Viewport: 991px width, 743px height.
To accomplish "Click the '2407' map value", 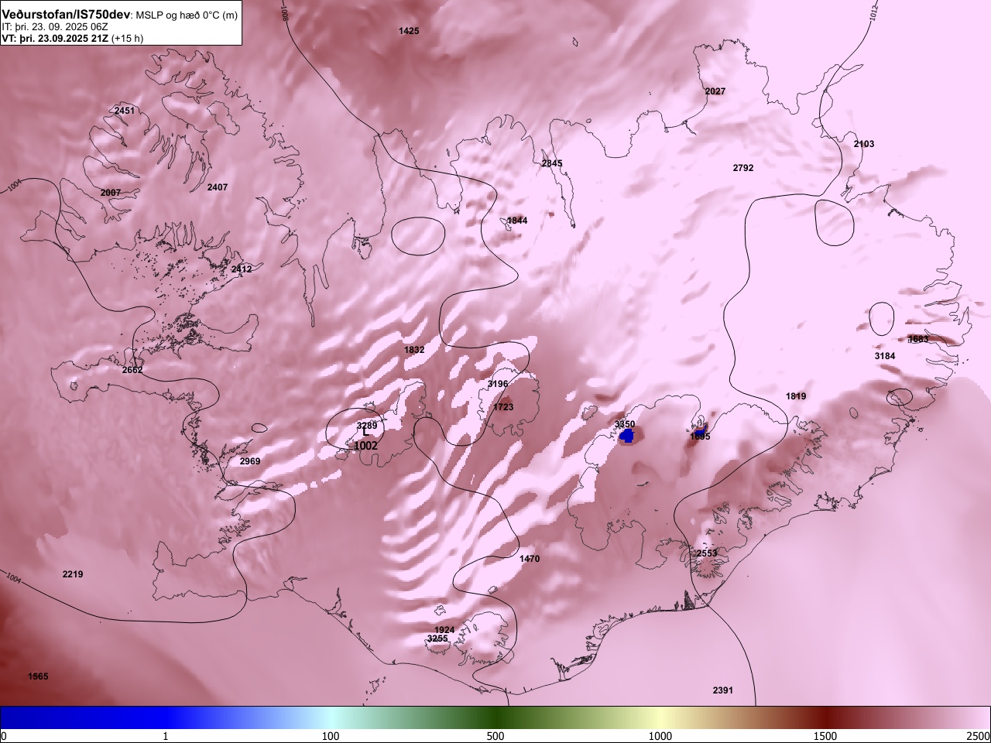I will point(218,187).
